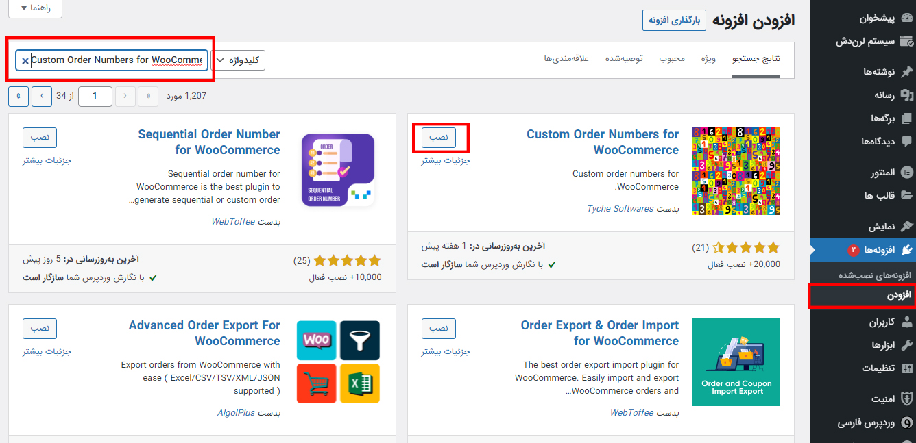This screenshot has height=443, width=916.
Task: Click the media icon beside رسانه
Action: click(906, 95)
